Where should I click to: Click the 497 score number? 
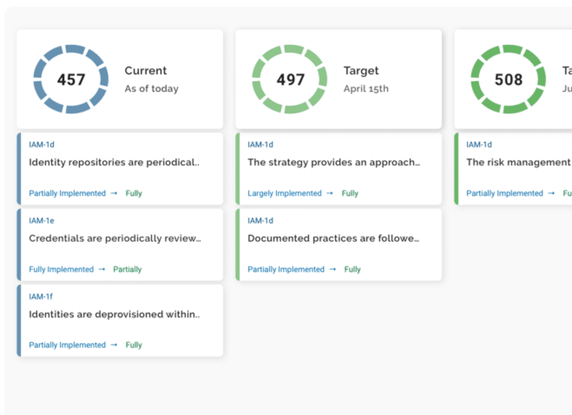coord(291,79)
